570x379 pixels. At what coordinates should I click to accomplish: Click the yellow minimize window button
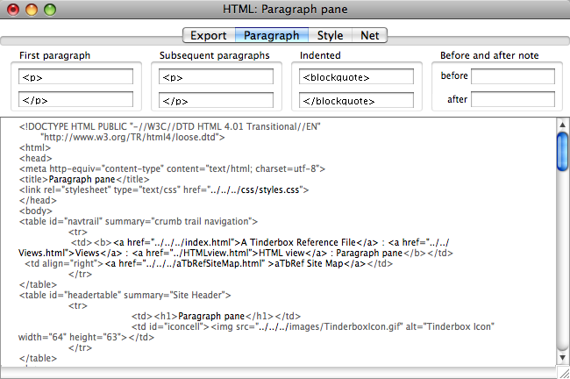[32, 10]
